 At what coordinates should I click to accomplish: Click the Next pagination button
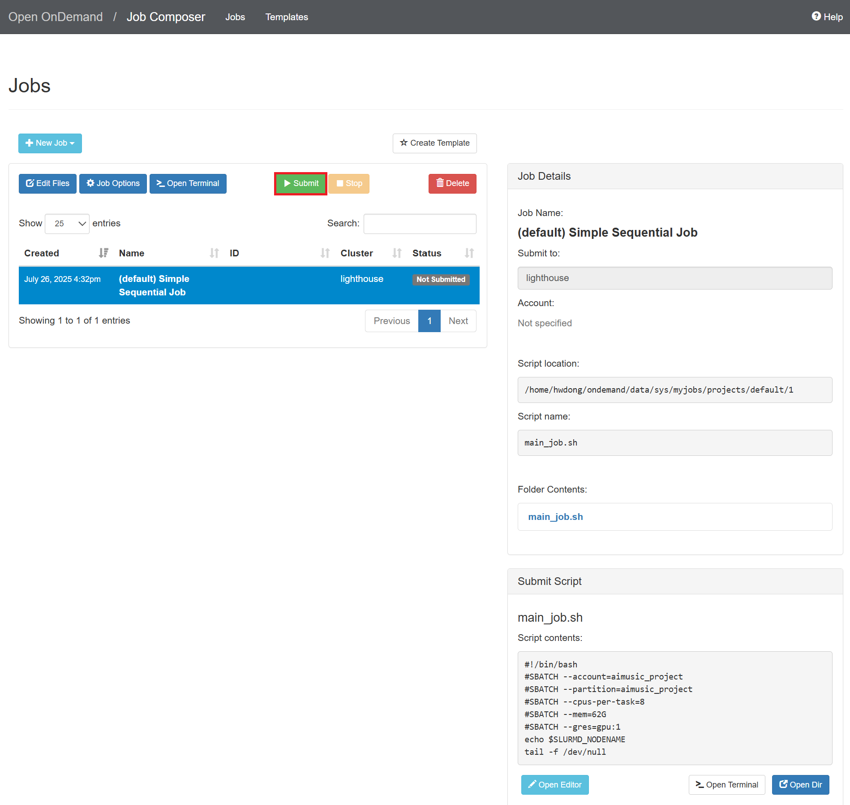click(458, 321)
